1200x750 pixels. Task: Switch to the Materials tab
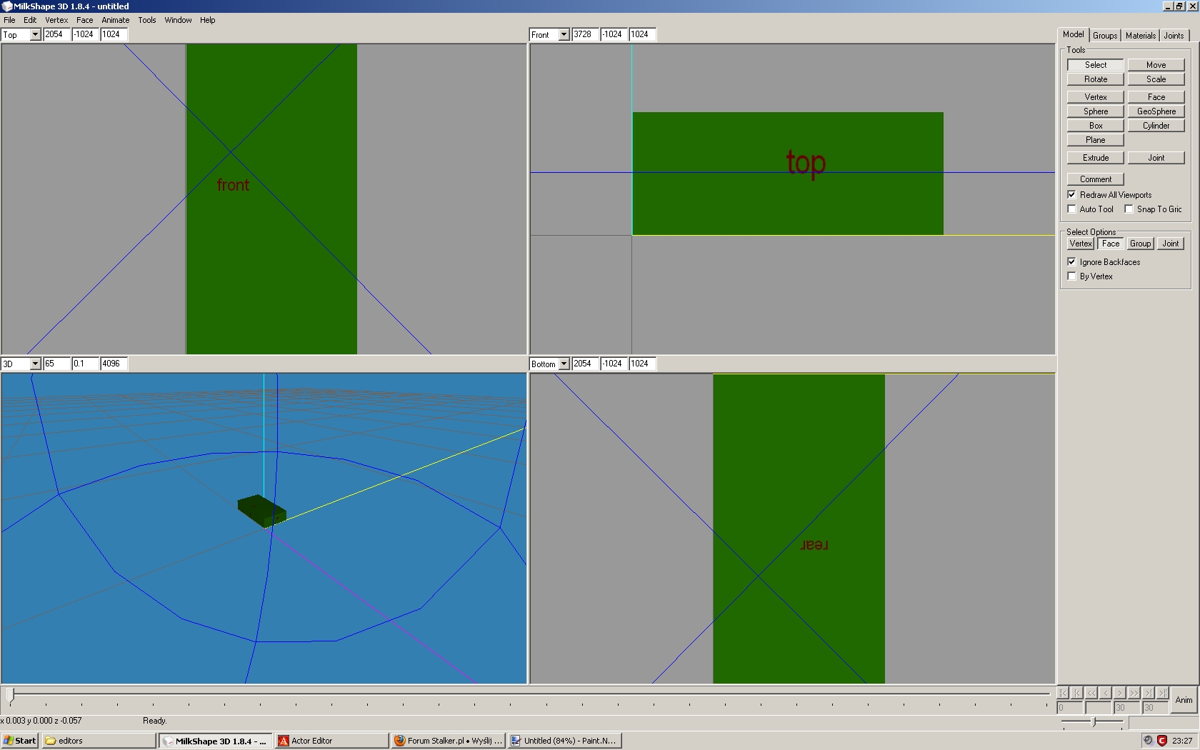(1141, 36)
